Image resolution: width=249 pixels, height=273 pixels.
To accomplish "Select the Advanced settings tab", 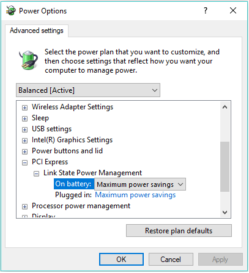I will (37, 31).
